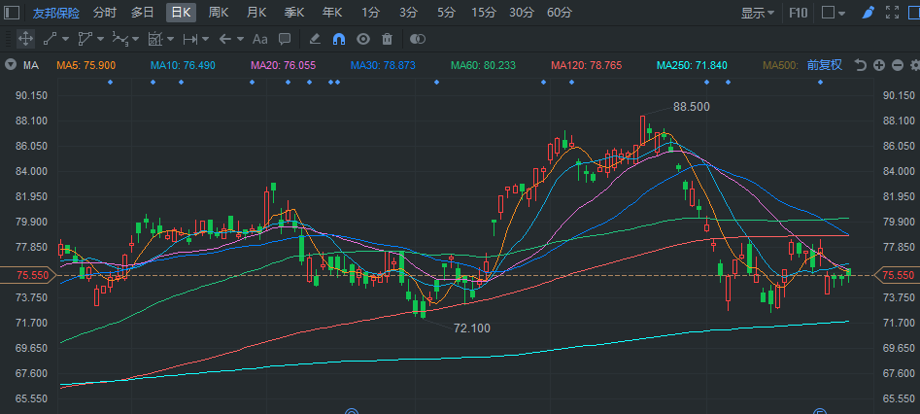The height and width of the screenshot is (414, 920).
Task: Open the 显示 display dropdown
Action: (x=758, y=13)
